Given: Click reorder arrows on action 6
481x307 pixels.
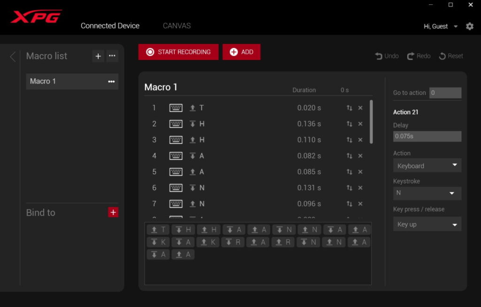Looking at the screenshot, I should (x=349, y=188).
